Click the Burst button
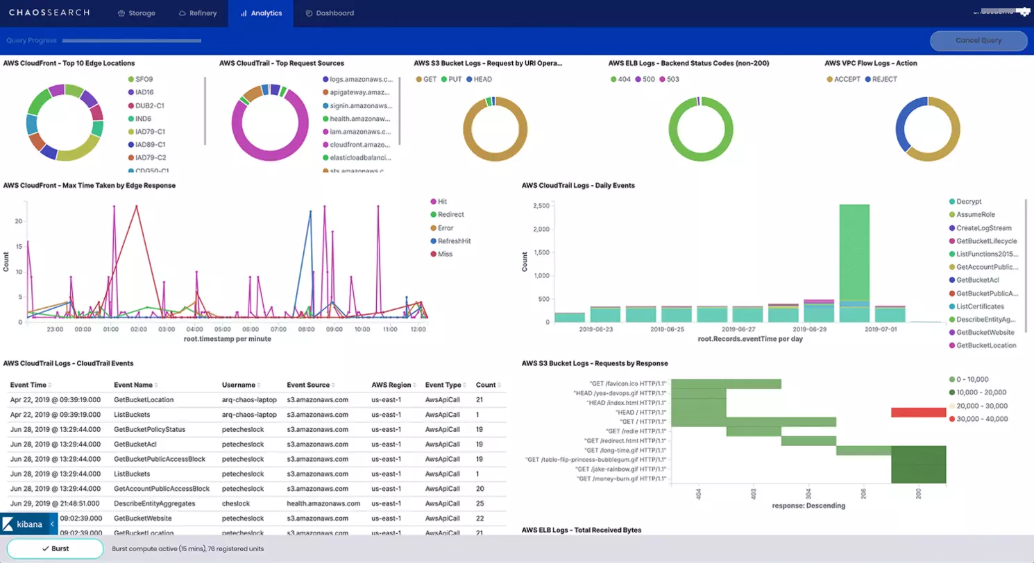Image resolution: width=1034 pixels, height=563 pixels. tap(55, 548)
